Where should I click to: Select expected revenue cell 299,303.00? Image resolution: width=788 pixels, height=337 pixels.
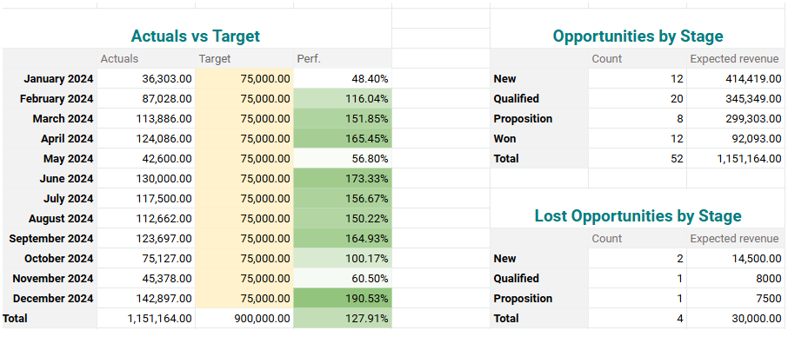click(x=736, y=119)
